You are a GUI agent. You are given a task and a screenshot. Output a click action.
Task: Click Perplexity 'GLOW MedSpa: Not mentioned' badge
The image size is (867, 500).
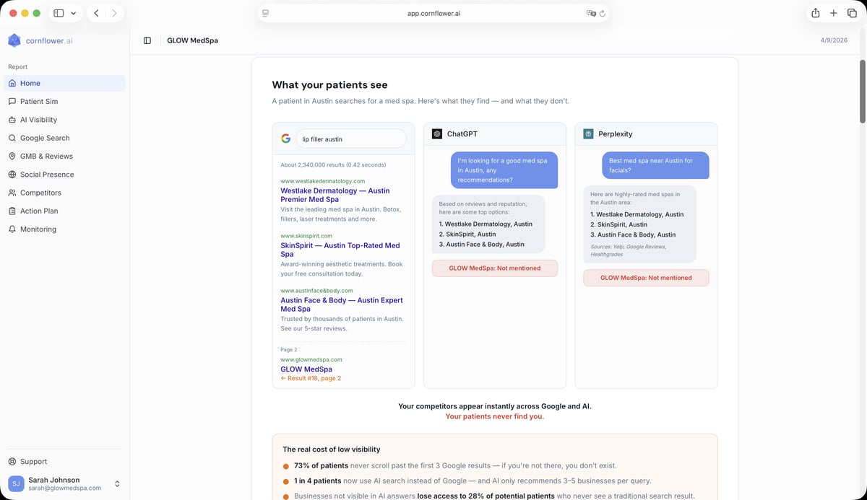pos(647,278)
